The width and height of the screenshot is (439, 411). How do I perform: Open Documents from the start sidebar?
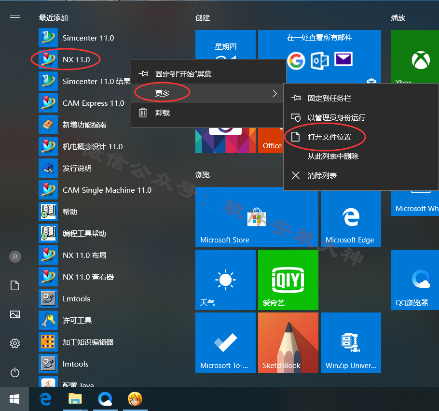pos(15,285)
